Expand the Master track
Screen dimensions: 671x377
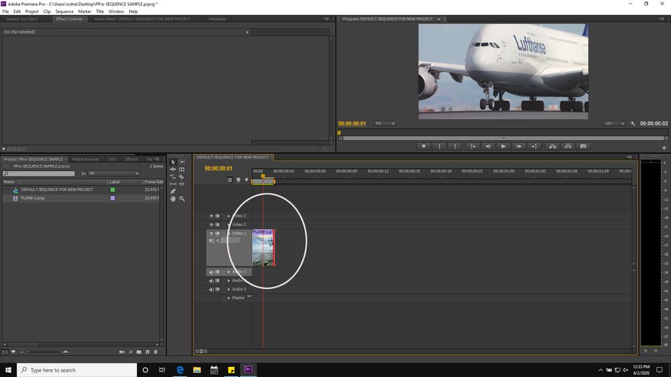228,298
